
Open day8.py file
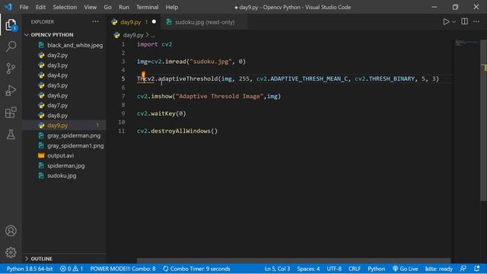[58, 115]
